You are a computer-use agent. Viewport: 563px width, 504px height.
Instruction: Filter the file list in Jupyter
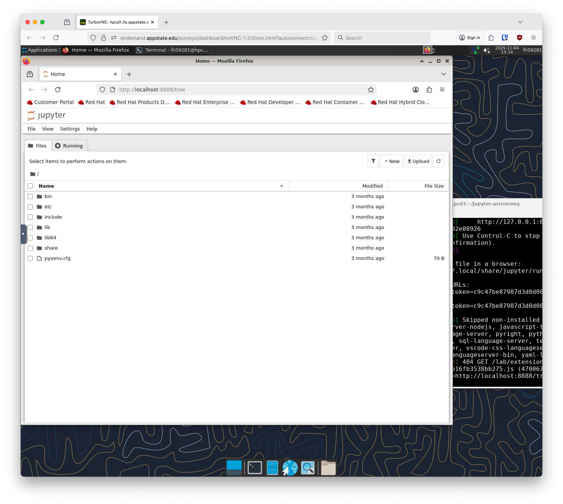tap(373, 161)
